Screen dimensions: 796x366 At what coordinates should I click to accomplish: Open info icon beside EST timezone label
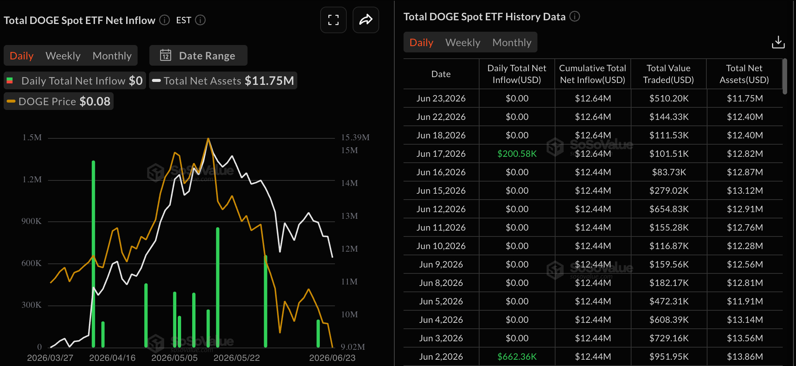click(x=200, y=20)
